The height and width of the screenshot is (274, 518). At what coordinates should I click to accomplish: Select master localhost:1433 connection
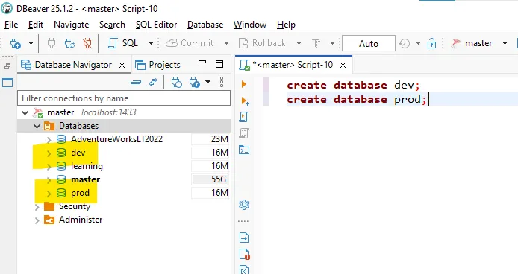[84, 112]
